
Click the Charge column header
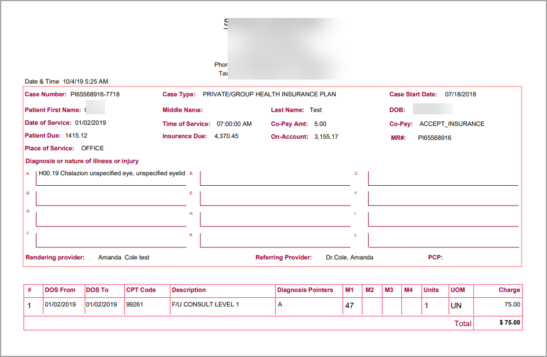[x=509, y=290]
